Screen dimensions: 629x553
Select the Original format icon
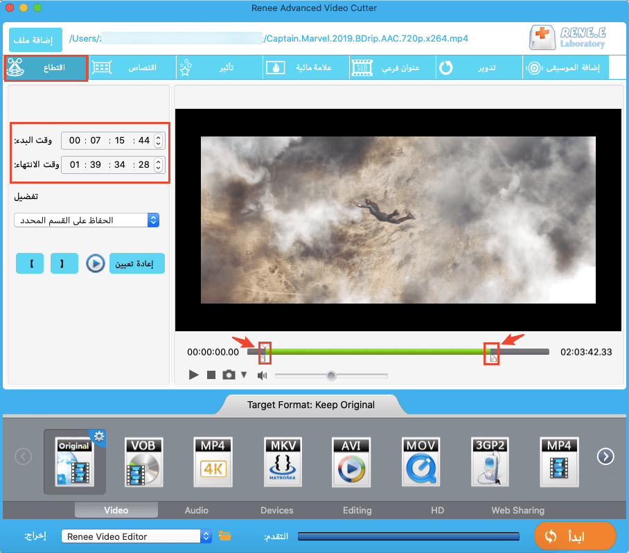tap(74, 462)
